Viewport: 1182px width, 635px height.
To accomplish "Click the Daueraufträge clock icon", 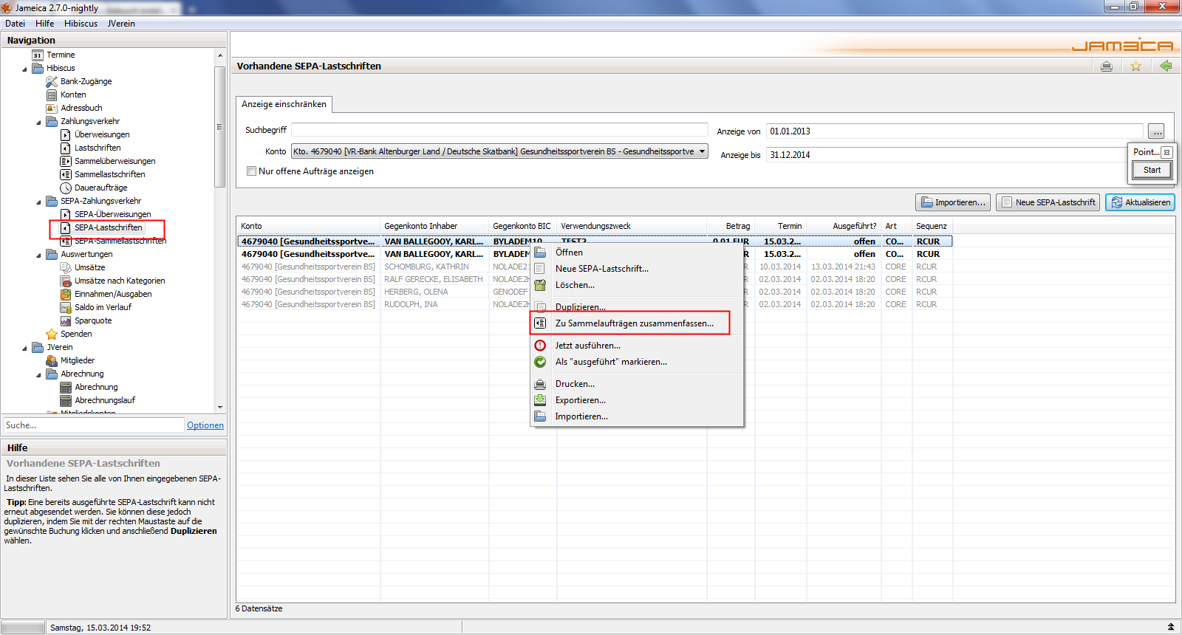I will [x=66, y=188].
